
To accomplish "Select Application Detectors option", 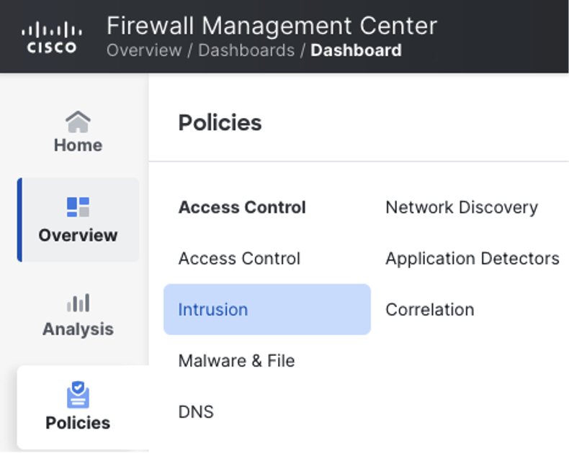I will point(472,258).
